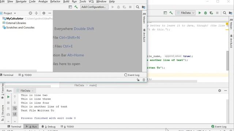234x131 pixels.
Task: Click the FileData breadcrumb
Action: tap(79, 86)
